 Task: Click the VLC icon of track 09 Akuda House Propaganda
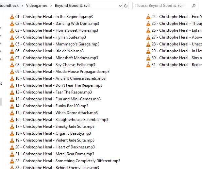click(x=12, y=72)
